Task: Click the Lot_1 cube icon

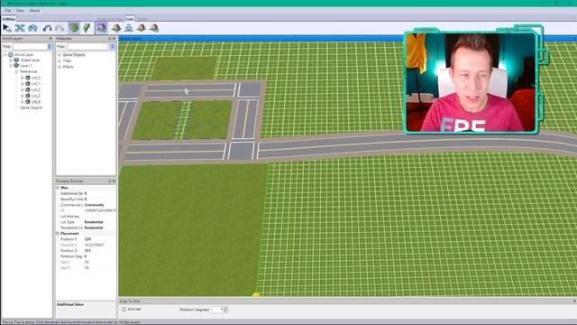Action: coord(28,84)
